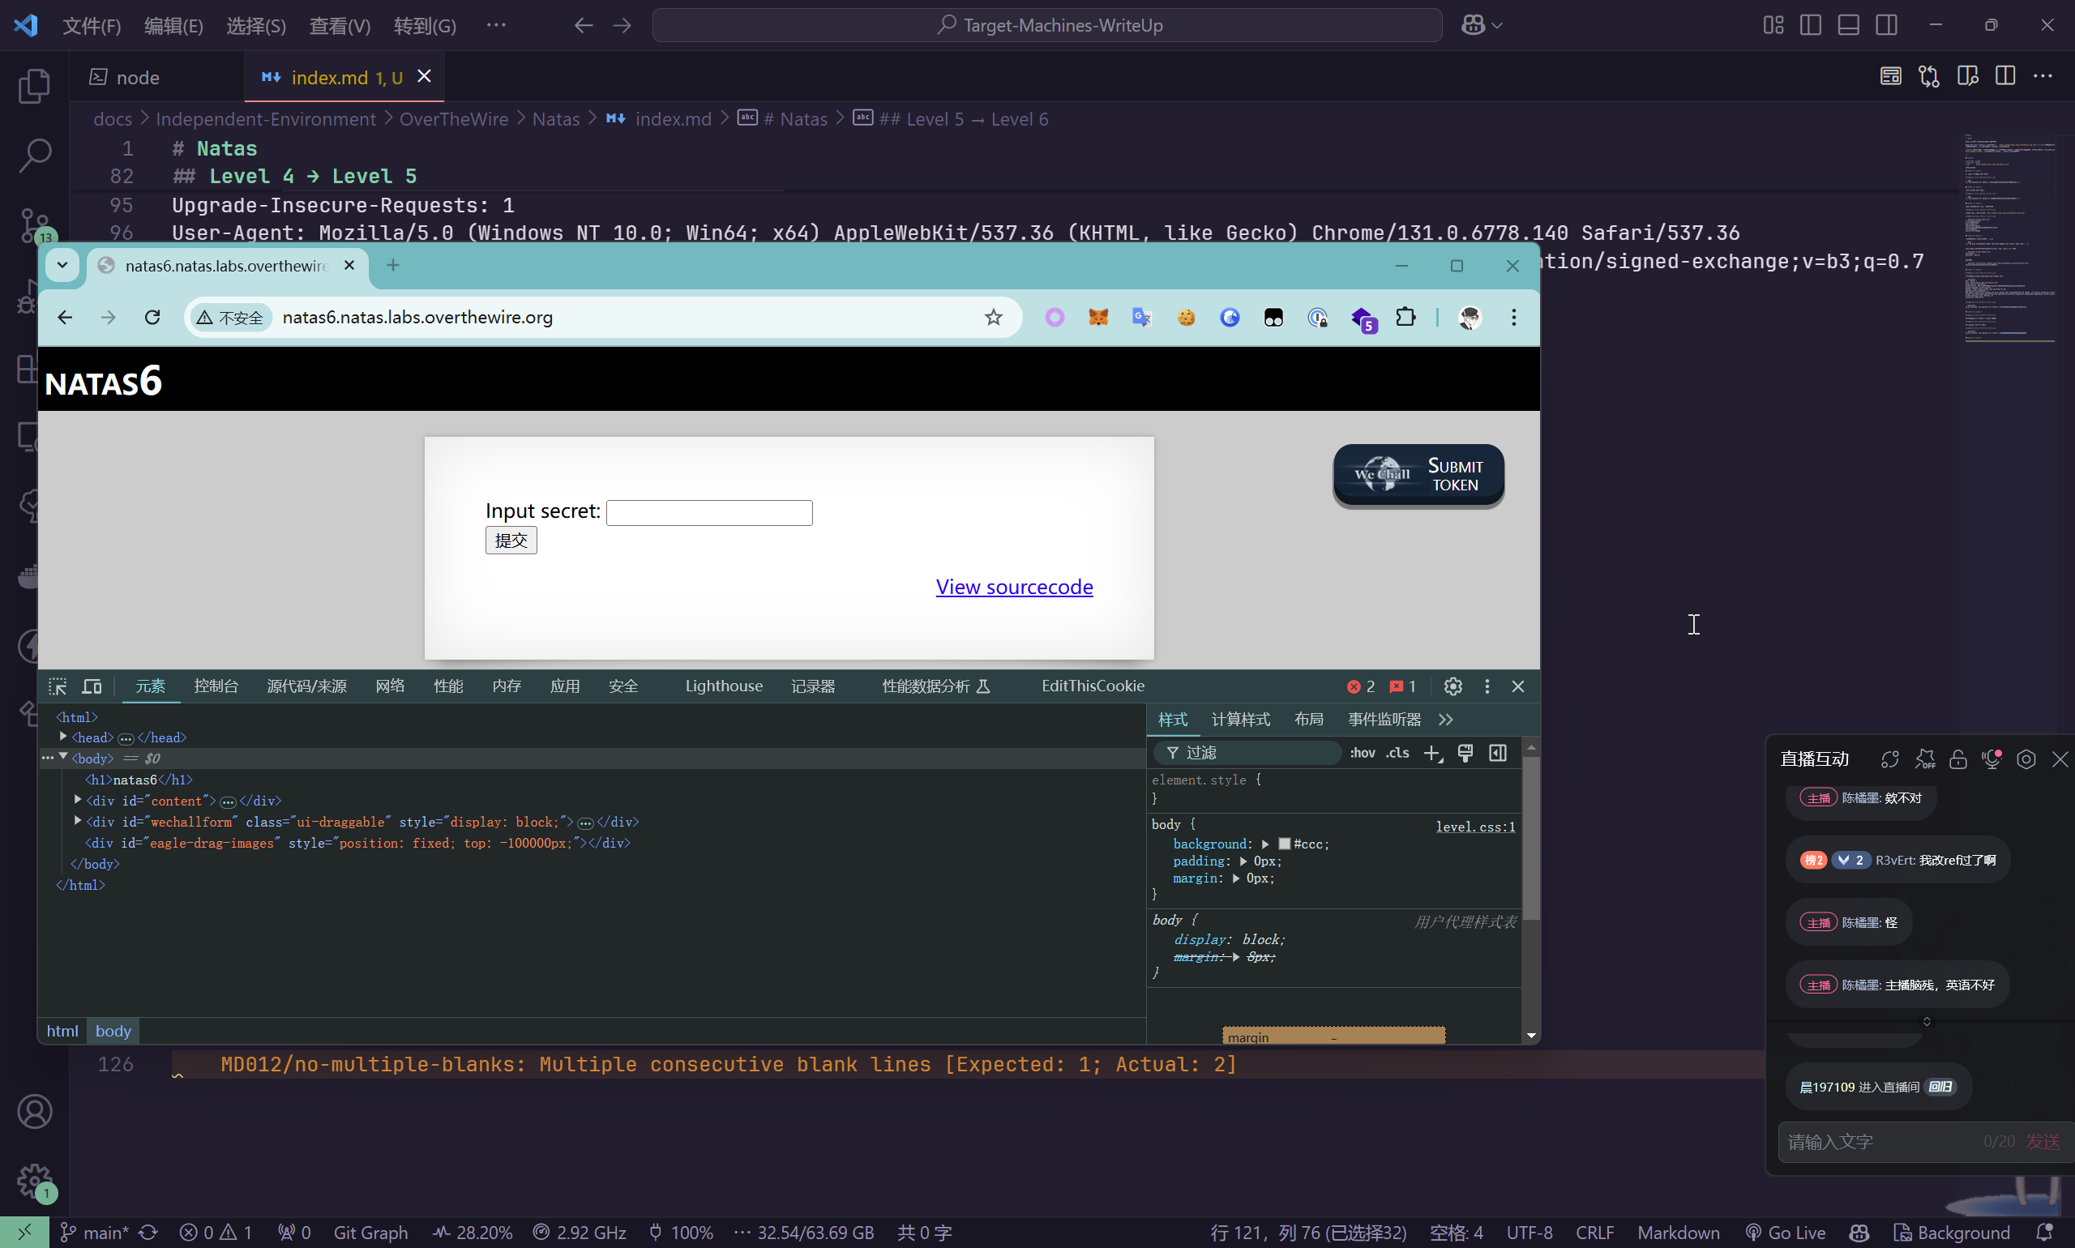Toggle the computed styles sidebar icon

pos(1497,753)
